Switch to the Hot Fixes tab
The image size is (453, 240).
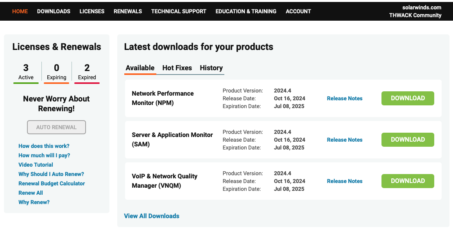pyautogui.click(x=177, y=68)
